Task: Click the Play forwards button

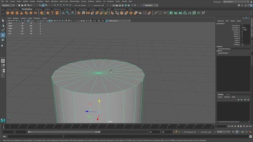Action: click(x=241, y=126)
